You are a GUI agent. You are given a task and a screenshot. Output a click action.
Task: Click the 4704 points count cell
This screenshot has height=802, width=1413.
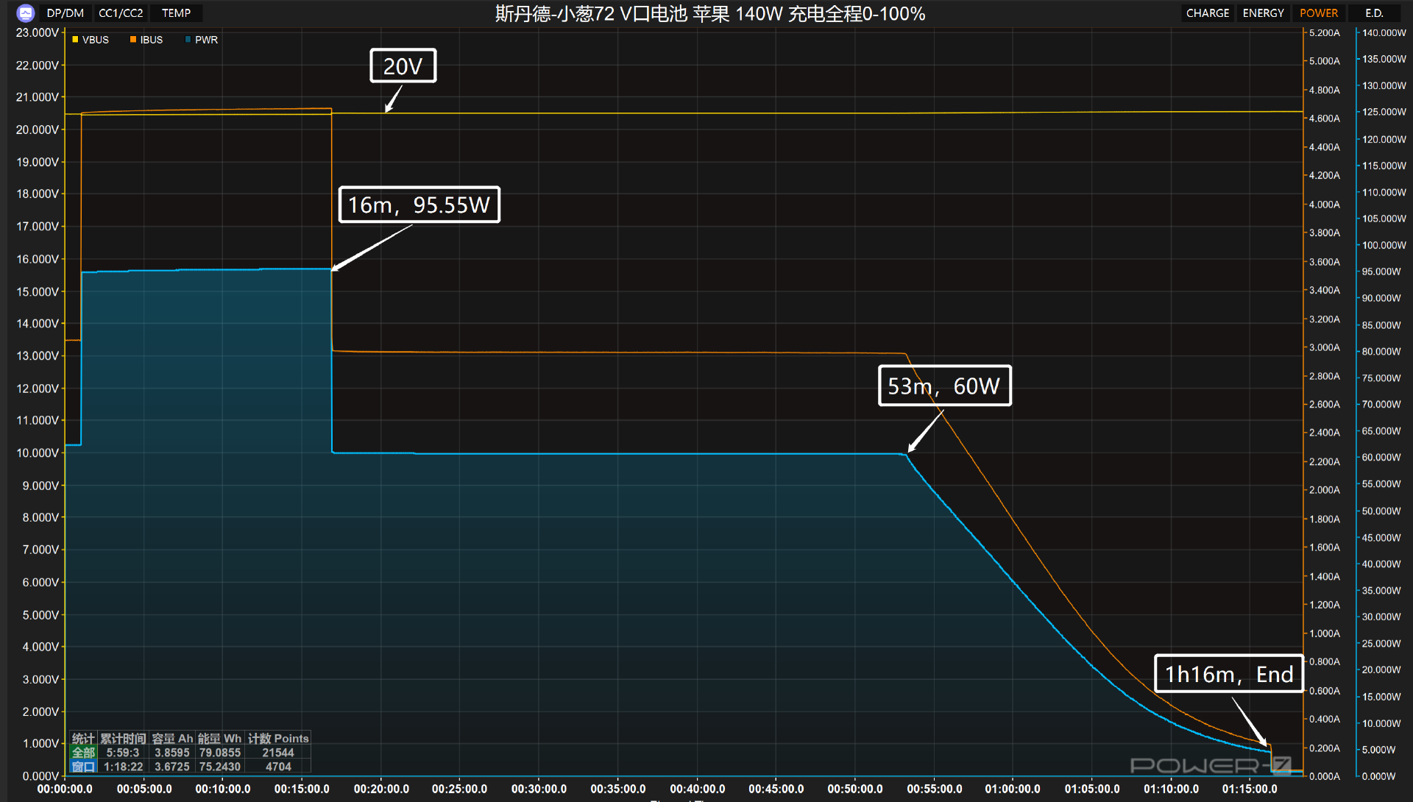tap(278, 767)
